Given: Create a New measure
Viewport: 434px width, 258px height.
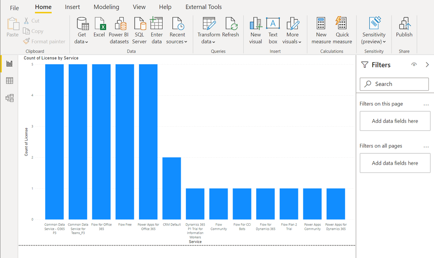Looking at the screenshot, I should point(321,30).
